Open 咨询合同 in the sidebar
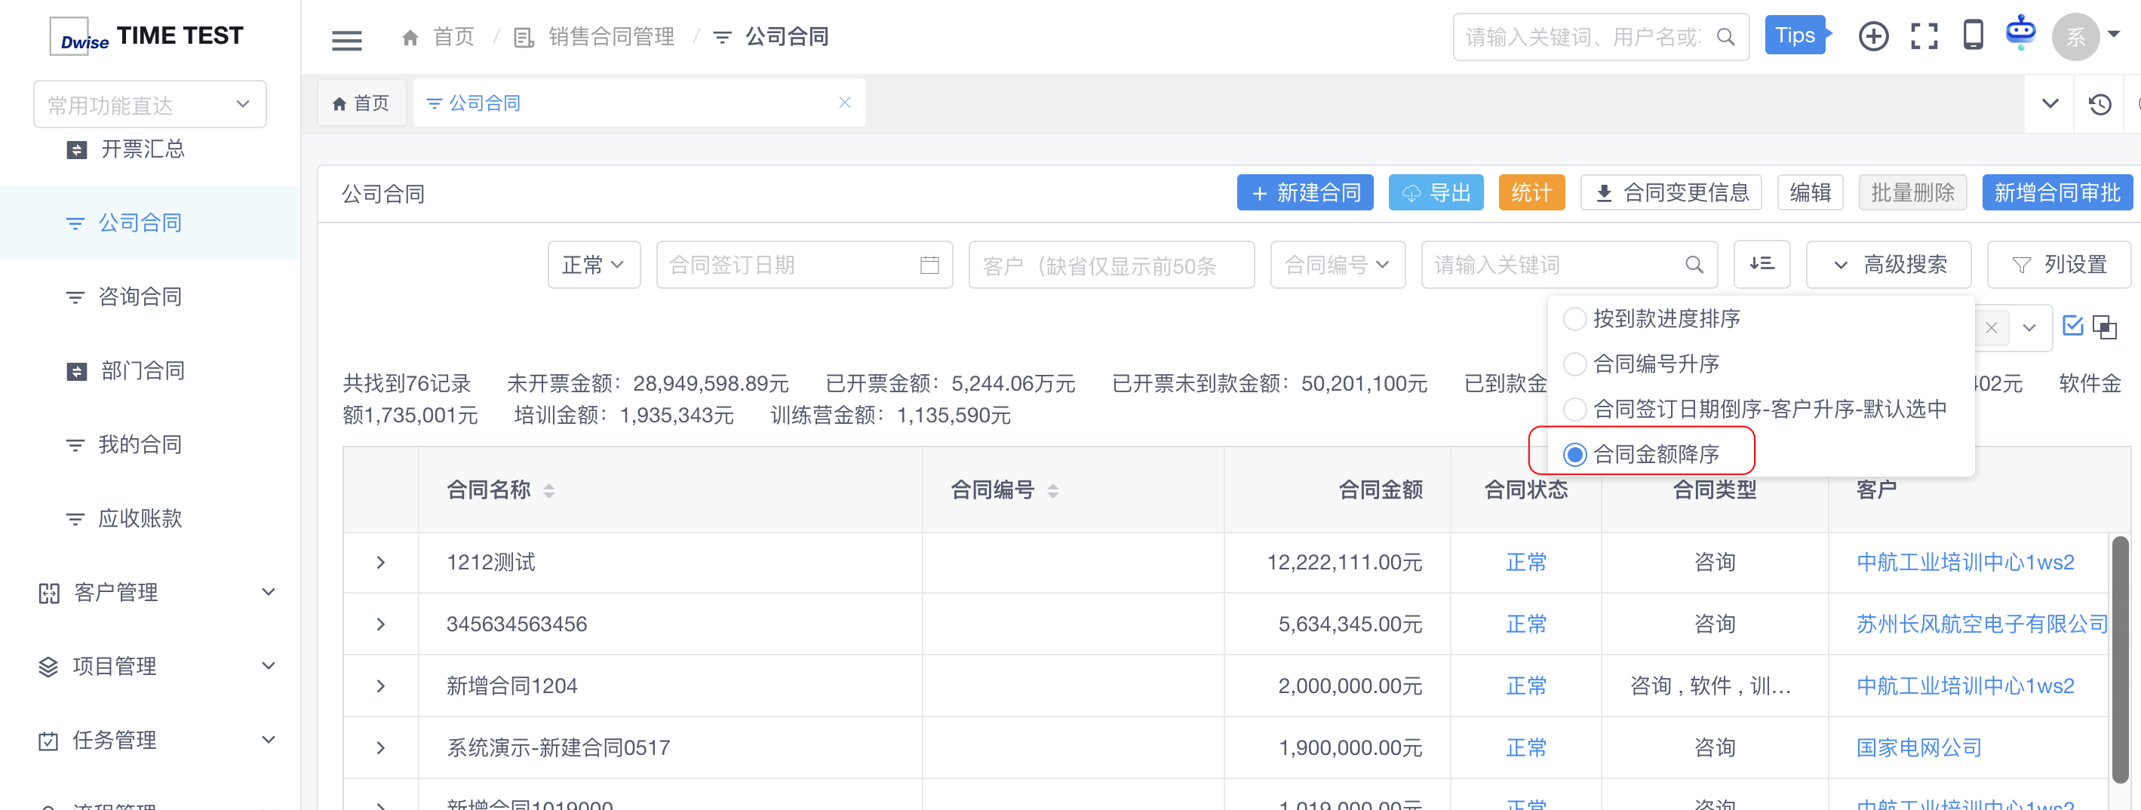 click(x=140, y=296)
